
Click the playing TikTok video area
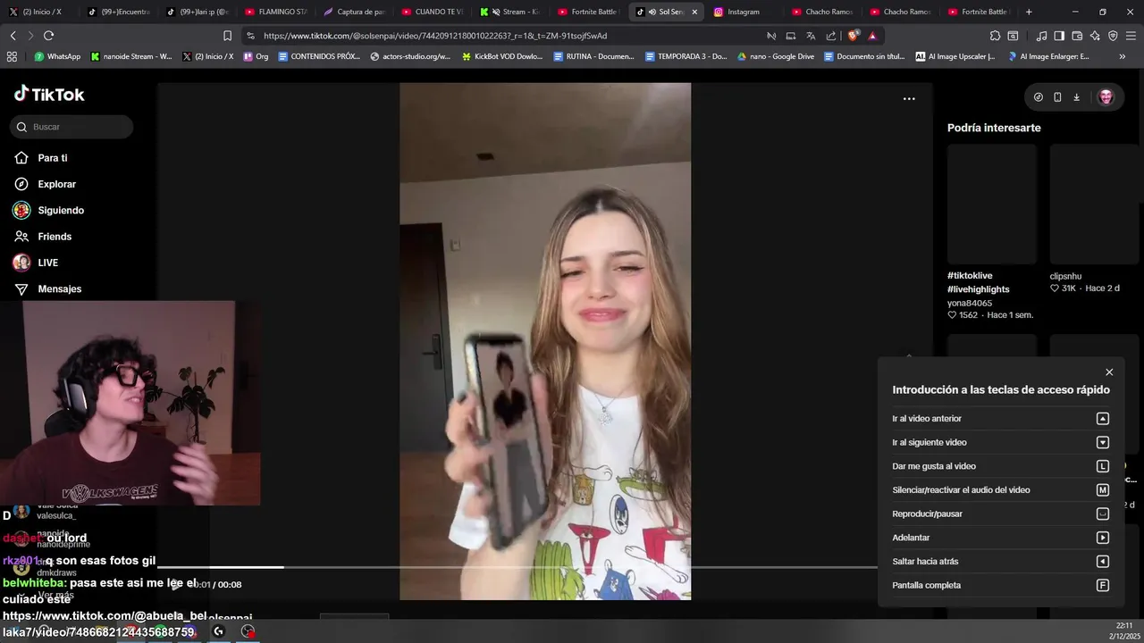click(545, 341)
